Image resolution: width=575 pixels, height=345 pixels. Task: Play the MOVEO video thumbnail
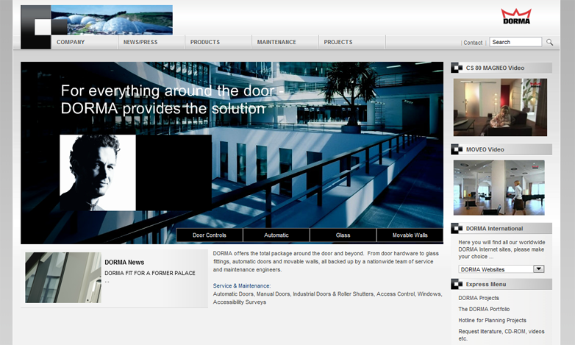click(x=499, y=188)
